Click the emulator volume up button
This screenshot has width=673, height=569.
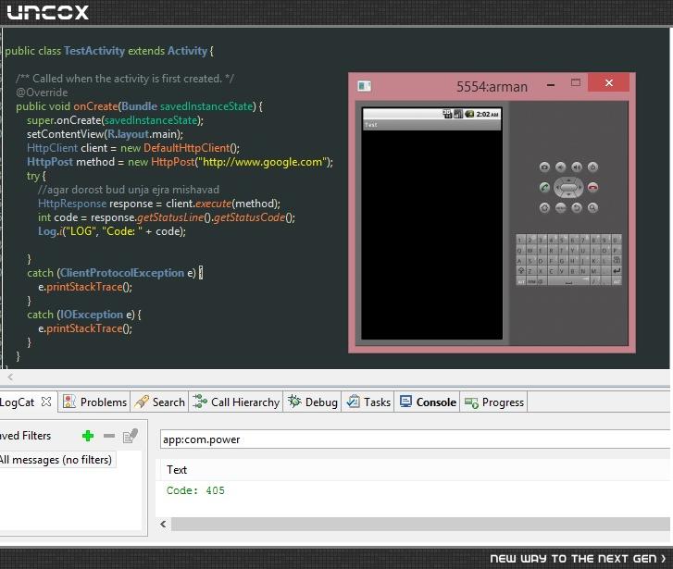pos(577,167)
